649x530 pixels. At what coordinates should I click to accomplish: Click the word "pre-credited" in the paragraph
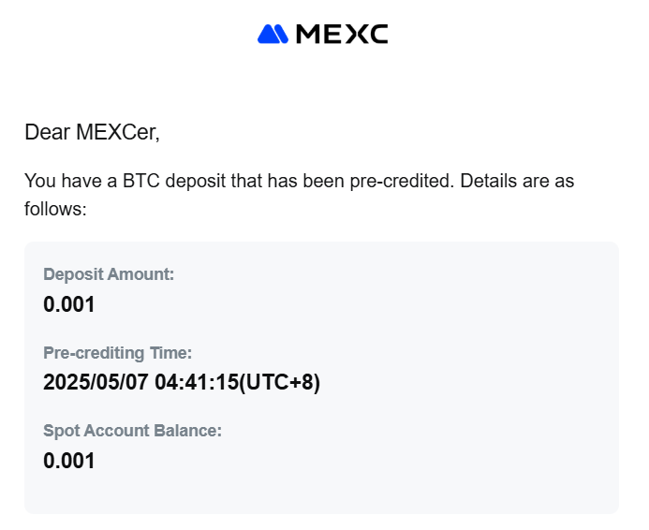click(402, 182)
